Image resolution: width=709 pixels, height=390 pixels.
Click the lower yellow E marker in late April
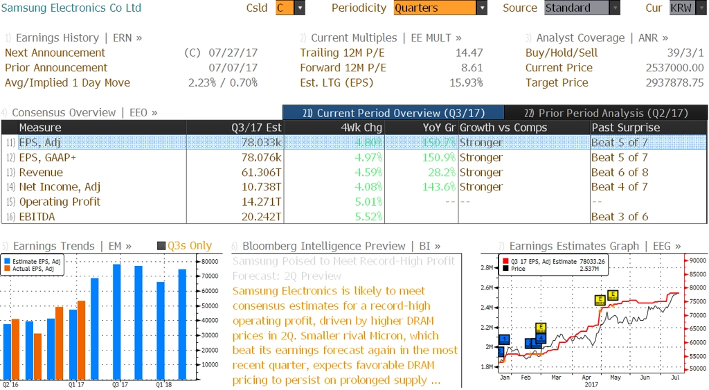coord(600,300)
